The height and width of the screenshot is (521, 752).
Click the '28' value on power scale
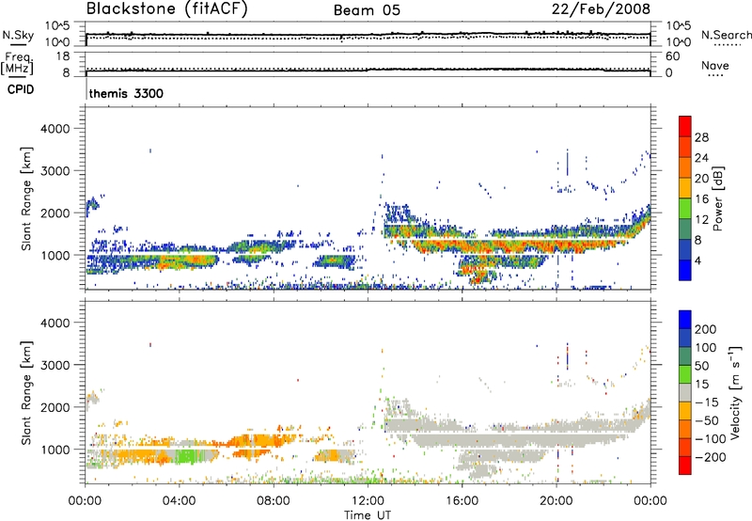[x=701, y=137]
